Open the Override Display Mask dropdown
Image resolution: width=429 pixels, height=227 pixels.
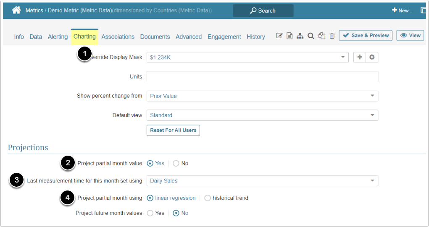tap(247, 57)
